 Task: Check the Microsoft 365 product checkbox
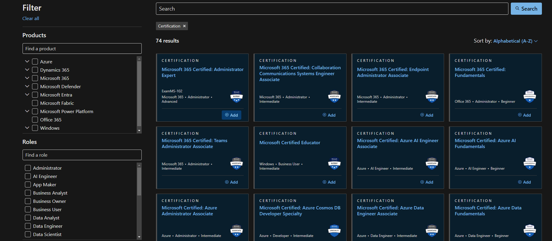pos(35,78)
